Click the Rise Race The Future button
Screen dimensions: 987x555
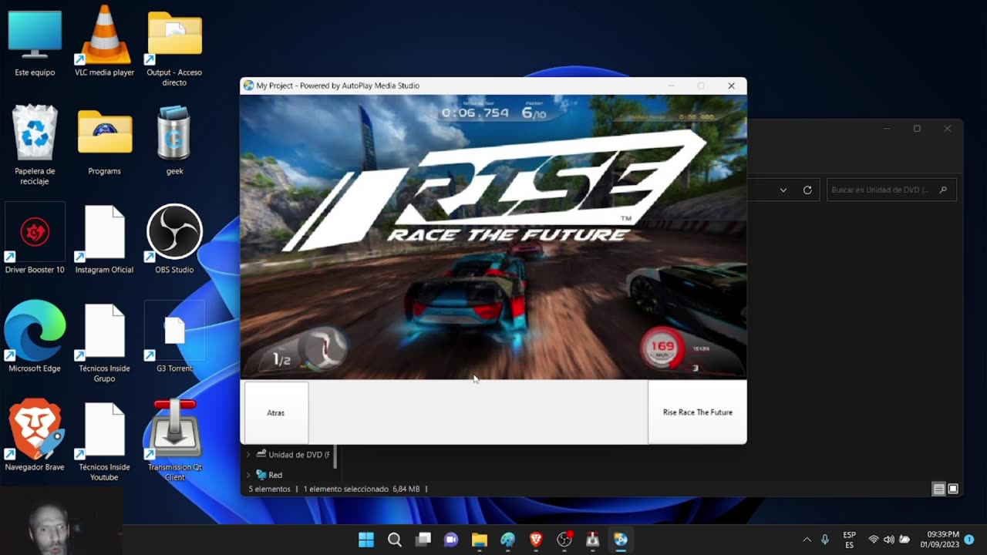[x=697, y=412]
